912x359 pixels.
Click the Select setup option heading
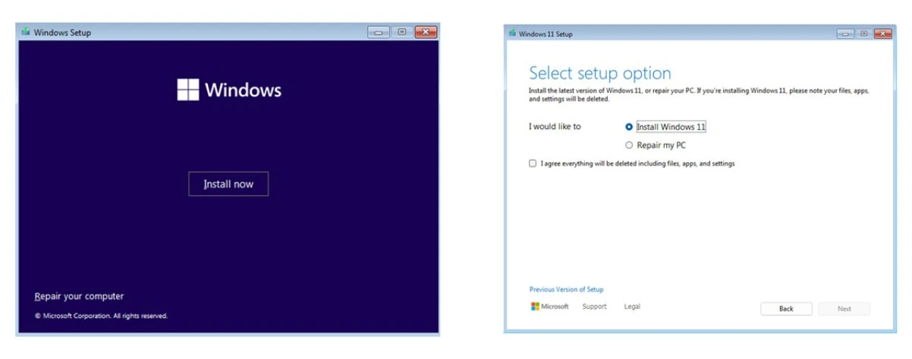click(600, 74)
